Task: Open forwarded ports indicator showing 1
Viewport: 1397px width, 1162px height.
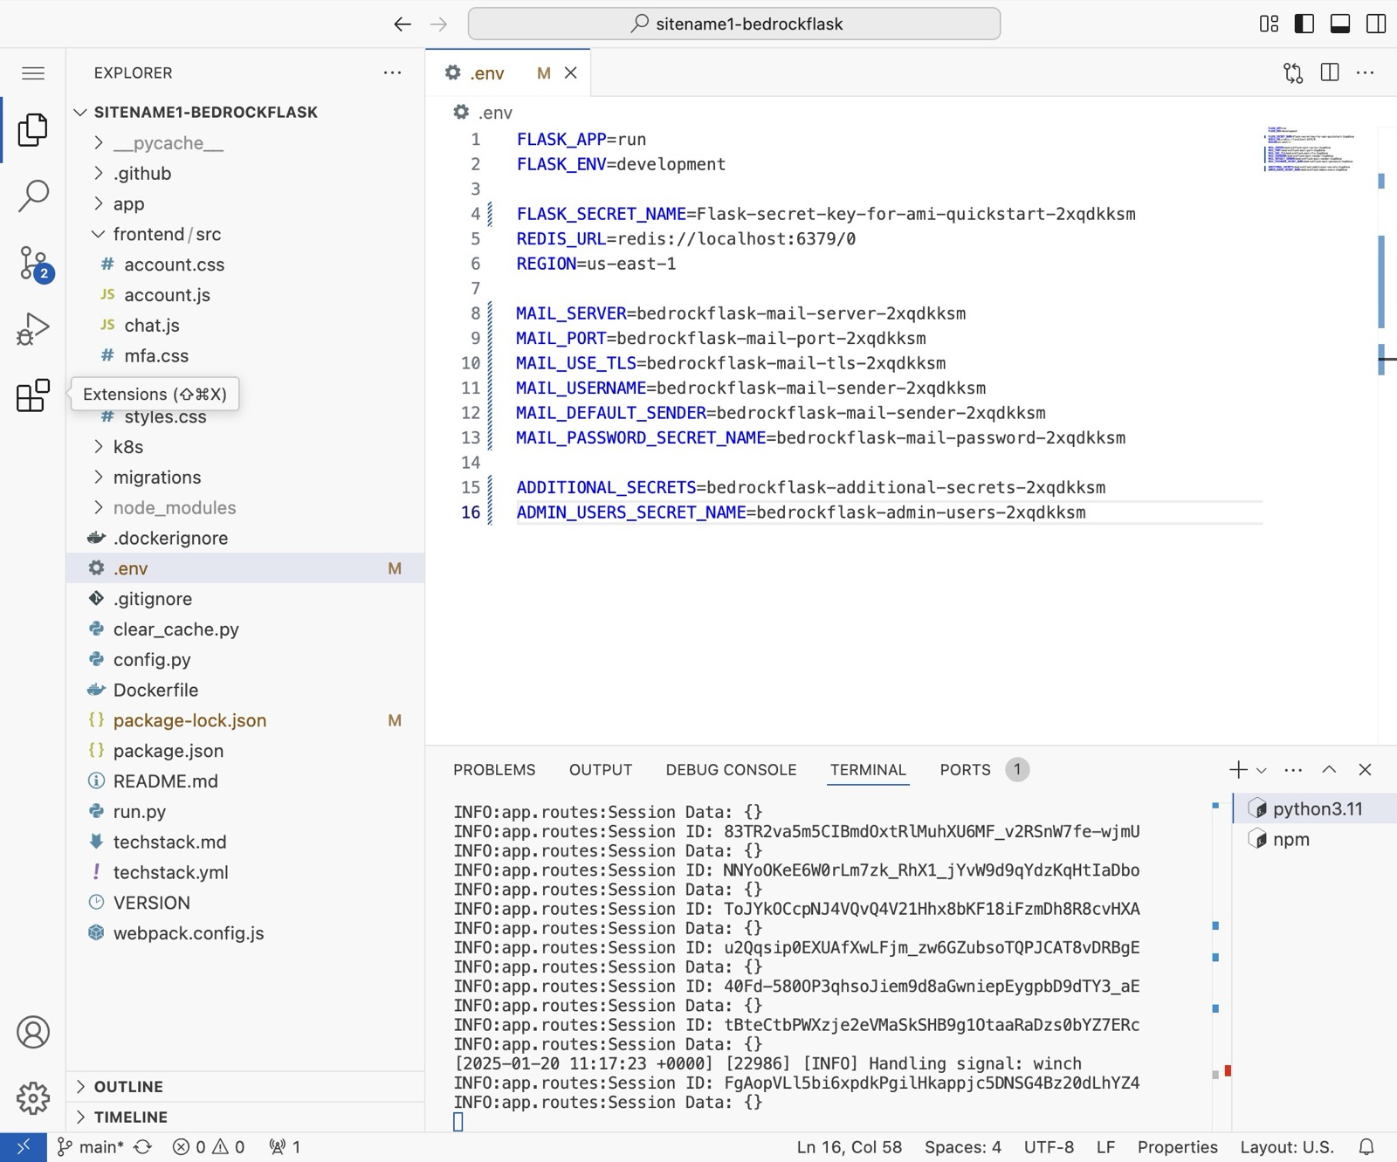Action: [x=285, y=1147]
